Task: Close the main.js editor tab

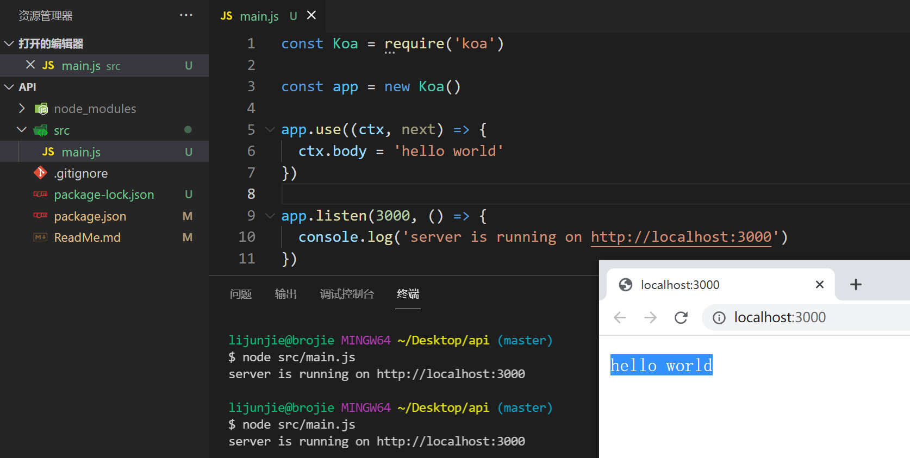Action: point(311,15)
